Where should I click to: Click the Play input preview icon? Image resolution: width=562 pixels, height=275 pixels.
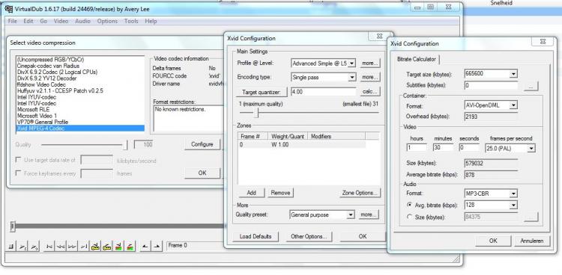pos(22,247)
